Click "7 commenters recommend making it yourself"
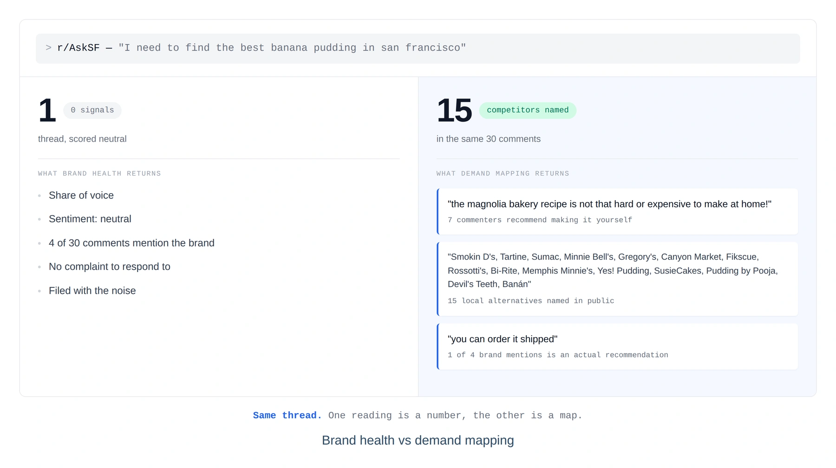 point(540,220)
